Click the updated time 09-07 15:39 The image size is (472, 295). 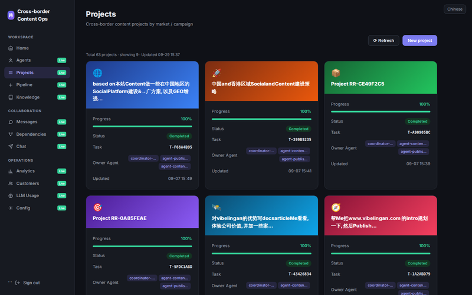(x=418, y=164)
